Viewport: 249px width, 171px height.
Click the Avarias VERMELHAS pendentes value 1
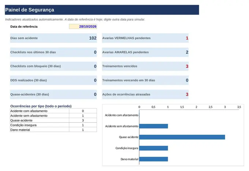[187, 38]
